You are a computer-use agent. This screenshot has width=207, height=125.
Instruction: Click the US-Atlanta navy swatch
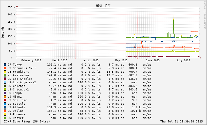point(5,107)
